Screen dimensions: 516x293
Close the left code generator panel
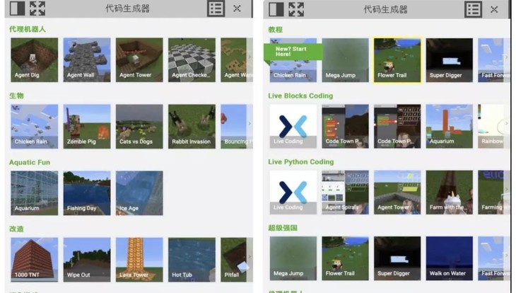[237, 8]
